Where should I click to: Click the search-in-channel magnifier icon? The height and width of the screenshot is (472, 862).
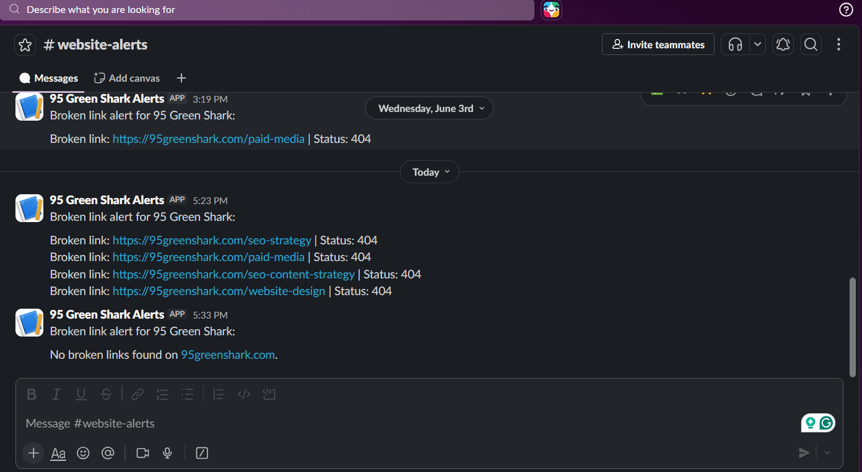point(811,45)
